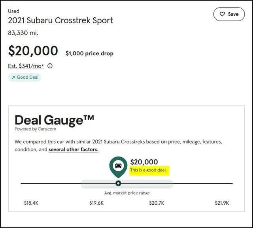Open the several other factors link
This screenshot has height=228, width=253.
(x=73, y=149)
